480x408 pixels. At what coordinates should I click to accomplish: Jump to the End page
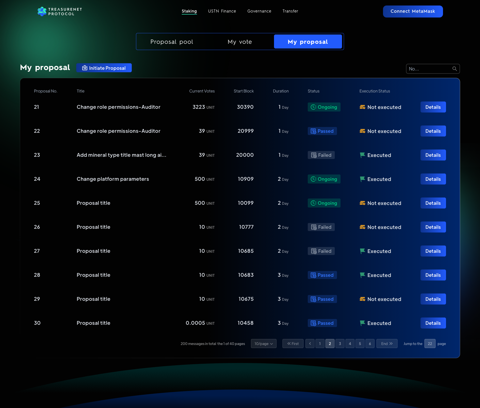387,343
